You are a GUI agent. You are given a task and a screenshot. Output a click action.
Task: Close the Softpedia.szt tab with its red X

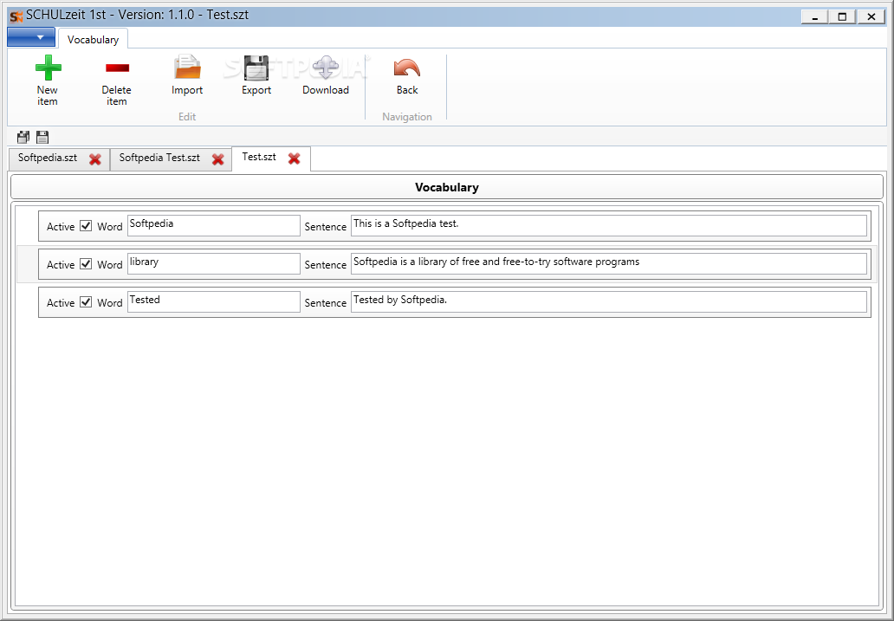95,159
